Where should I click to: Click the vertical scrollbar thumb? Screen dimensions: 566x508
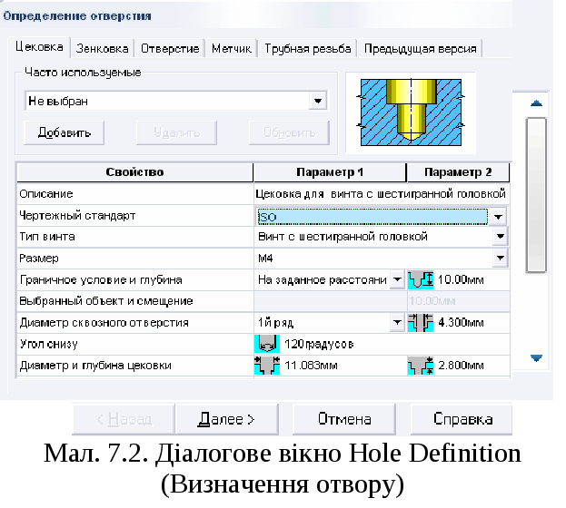pos(536,195)
